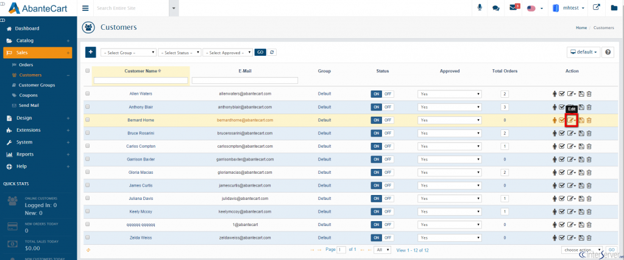Click the person icon for Allen Waters
This screenshot has width=624, height=260.
(x=555, y=94)
